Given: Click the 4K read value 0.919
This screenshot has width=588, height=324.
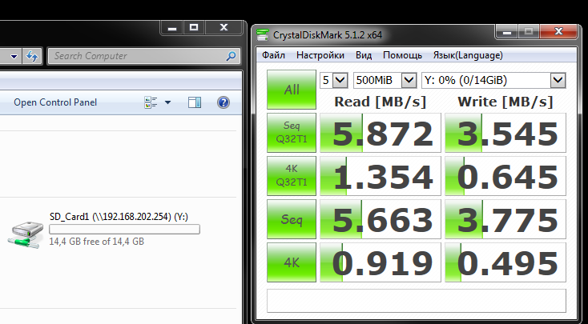Looking at the screenshot, I should [381, 262].
